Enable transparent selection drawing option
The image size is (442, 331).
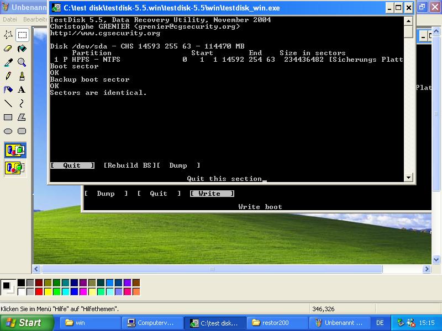15,168
